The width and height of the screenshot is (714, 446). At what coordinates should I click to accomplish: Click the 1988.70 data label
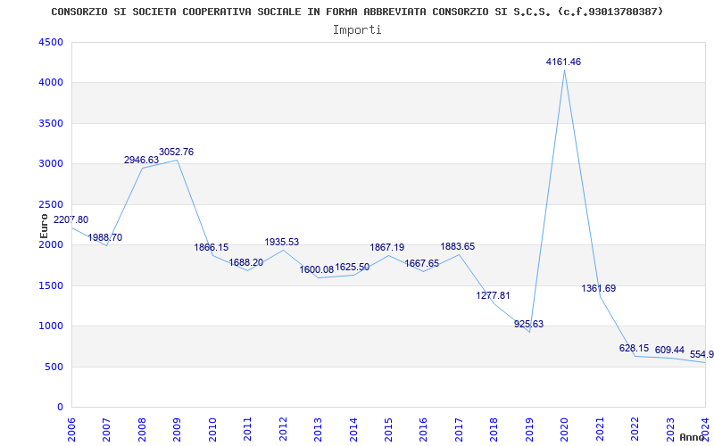coord(104,237)
